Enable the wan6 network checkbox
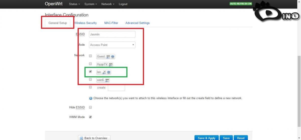 [x=90, y=79]
